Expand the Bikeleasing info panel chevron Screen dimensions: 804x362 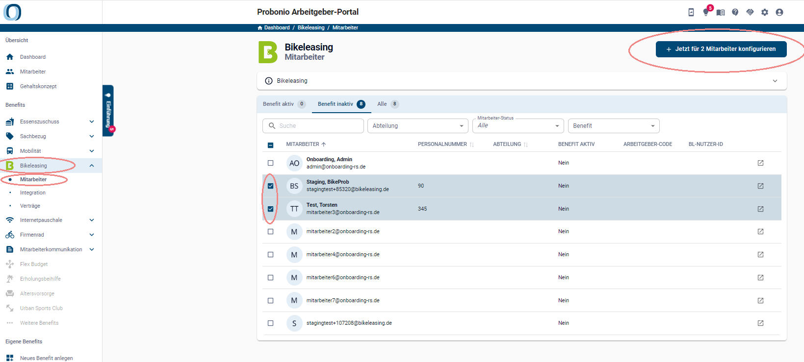pos(775,81)
